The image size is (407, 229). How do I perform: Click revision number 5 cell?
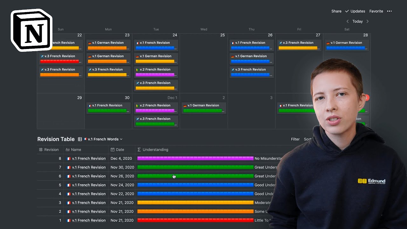50,185
